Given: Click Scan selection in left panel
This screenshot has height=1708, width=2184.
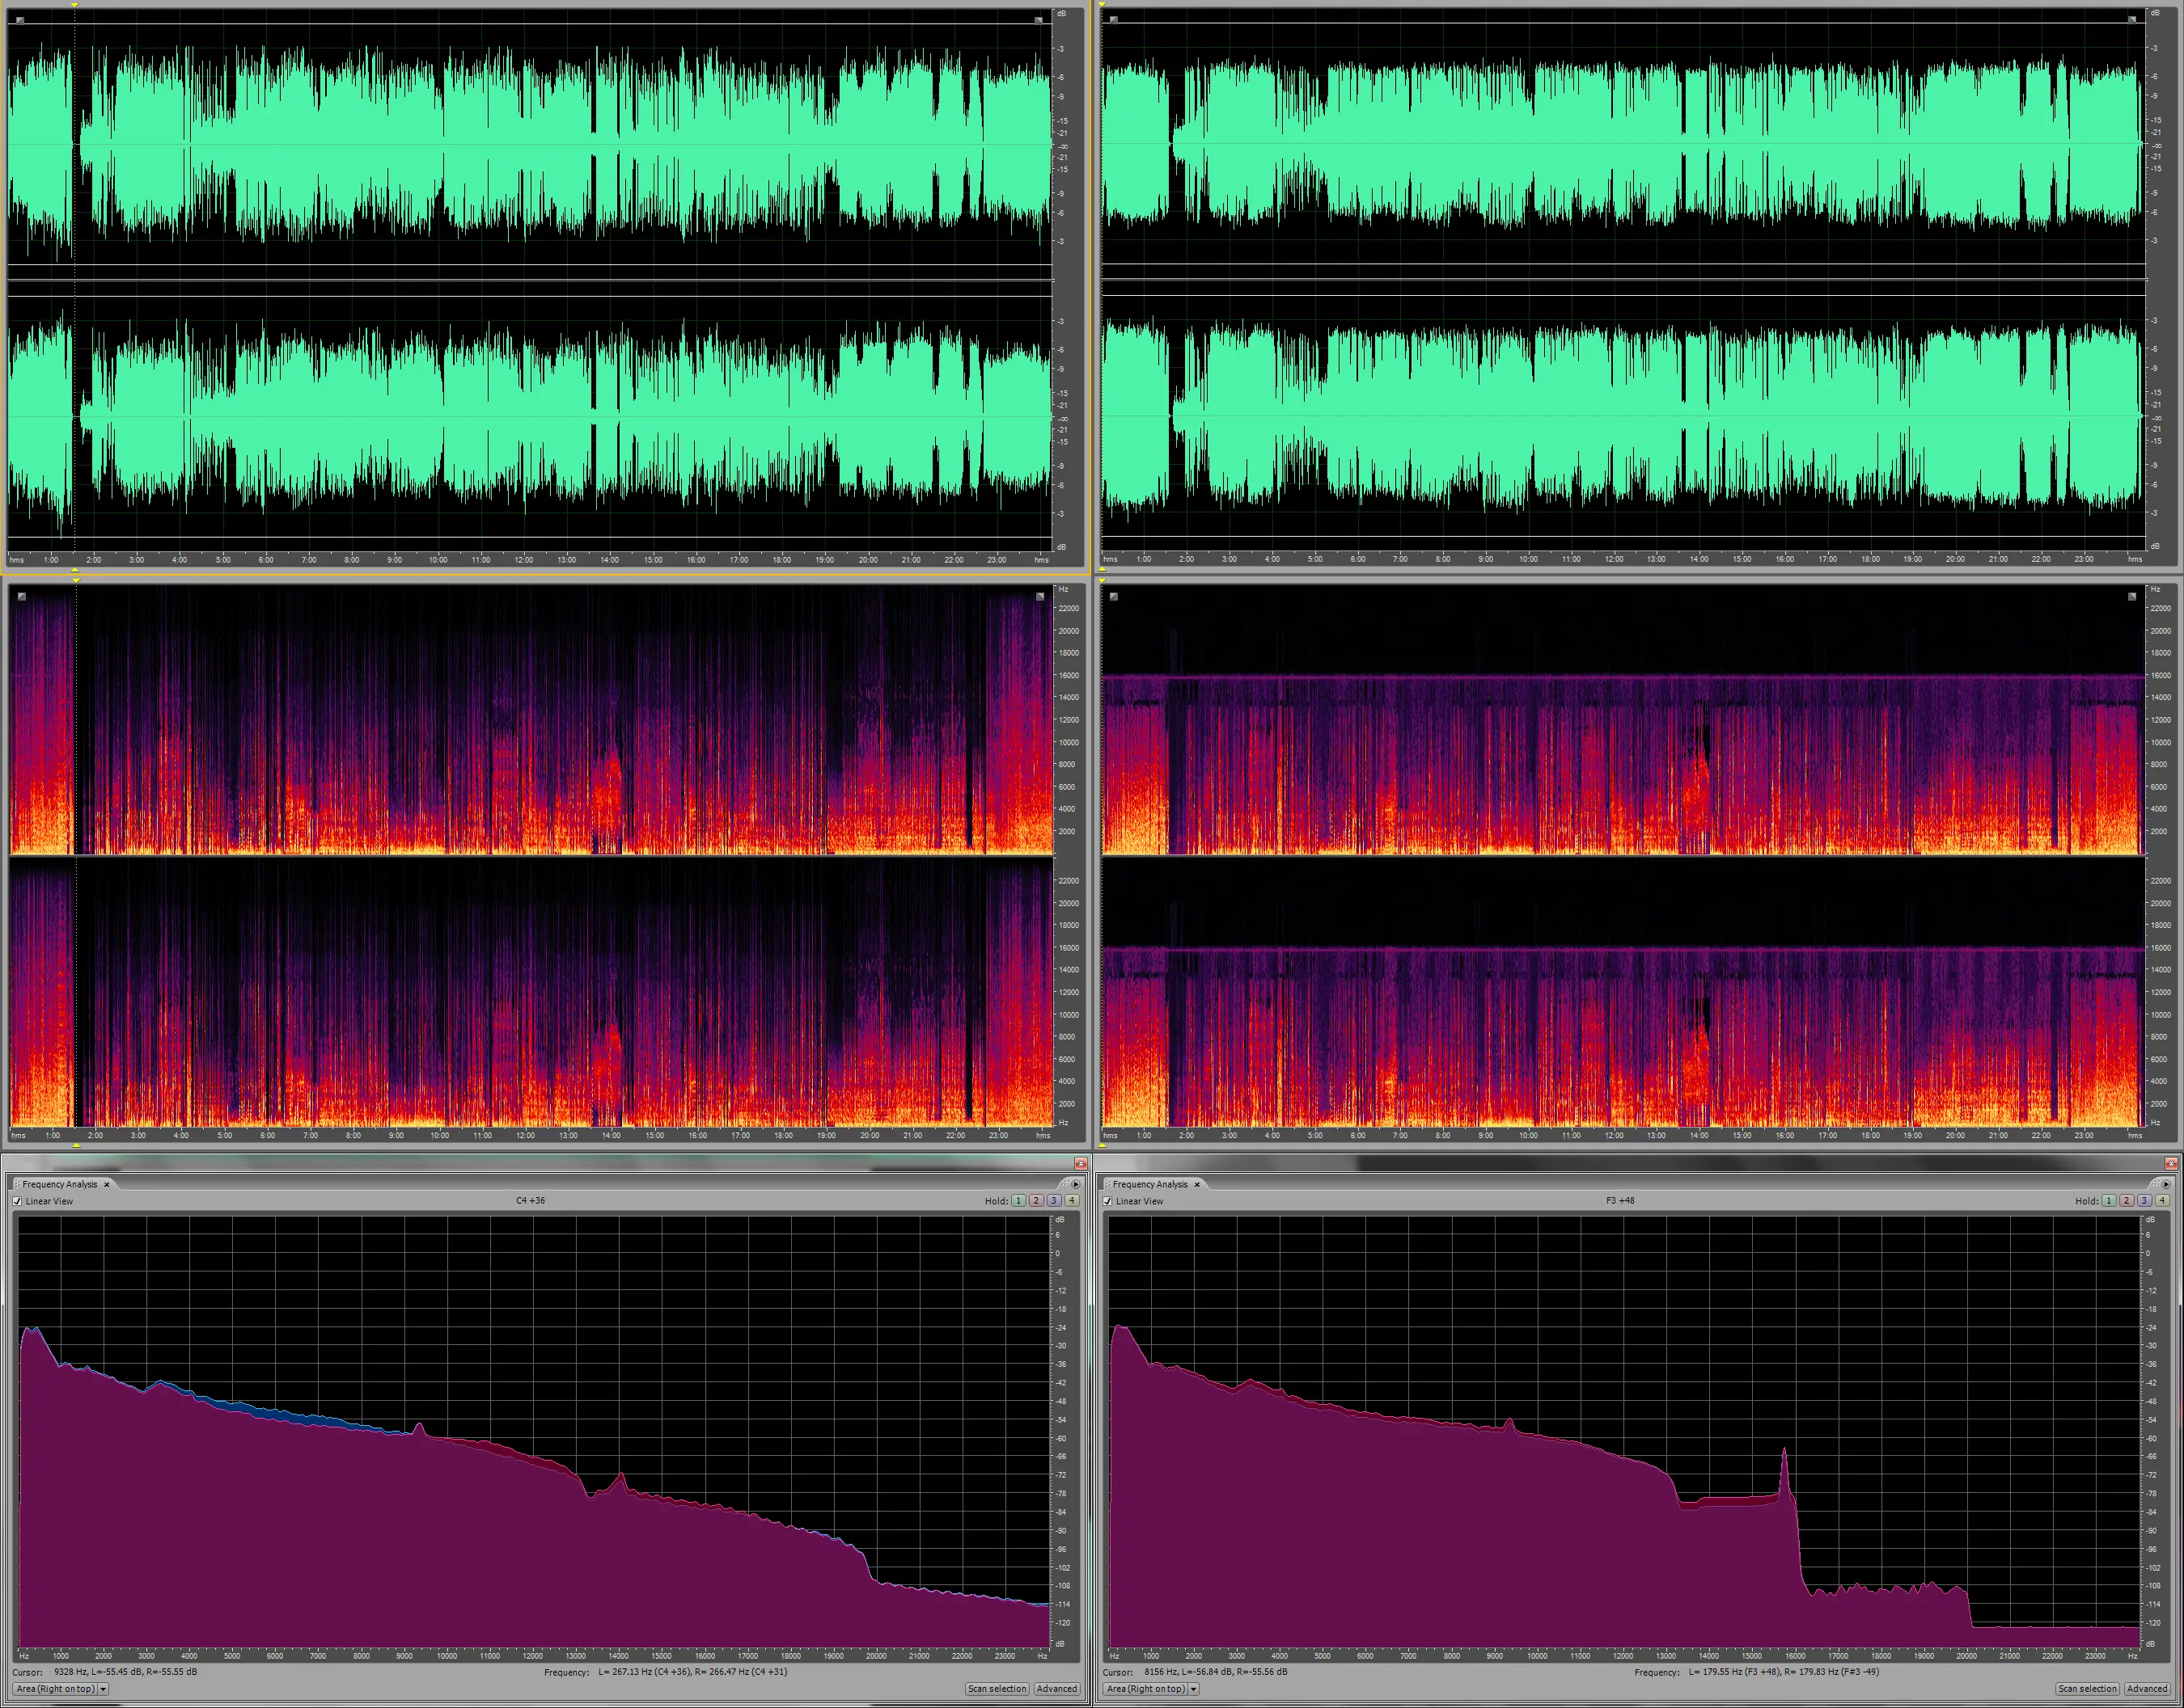Looking at the screenshot, I should (x=997, y=1689).
